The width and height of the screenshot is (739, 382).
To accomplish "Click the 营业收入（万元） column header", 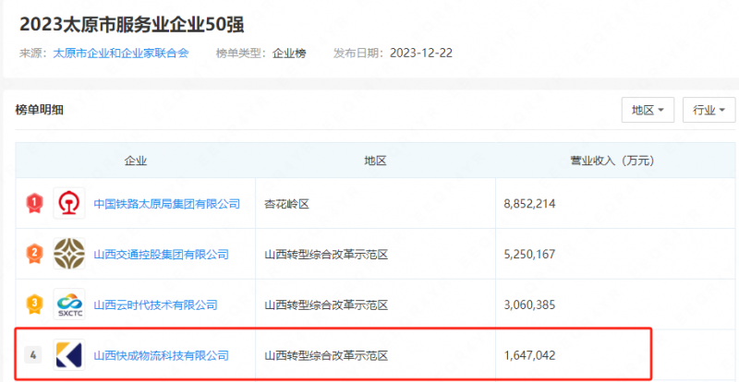I will pos(612,161).
